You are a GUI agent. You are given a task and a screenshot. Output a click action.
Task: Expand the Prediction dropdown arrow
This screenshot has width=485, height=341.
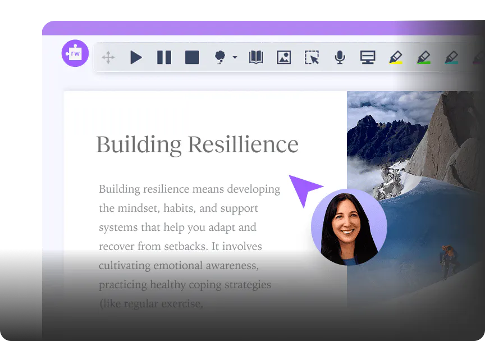click(x=234, y=57)
